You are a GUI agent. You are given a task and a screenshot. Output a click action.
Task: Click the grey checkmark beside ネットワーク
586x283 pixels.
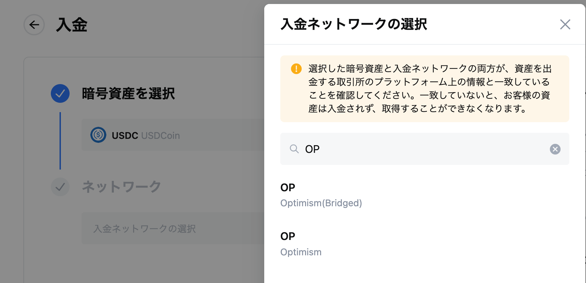[x=60, y=187]
